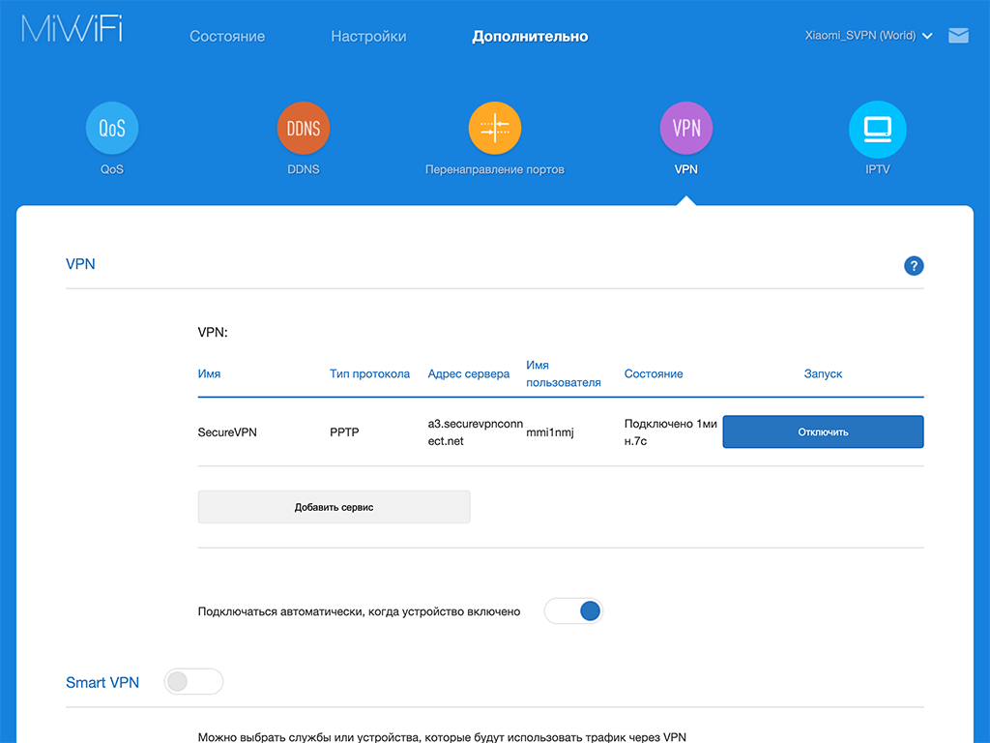
Task: Click the QoS circle icon
Action: [x=112, y=129]
